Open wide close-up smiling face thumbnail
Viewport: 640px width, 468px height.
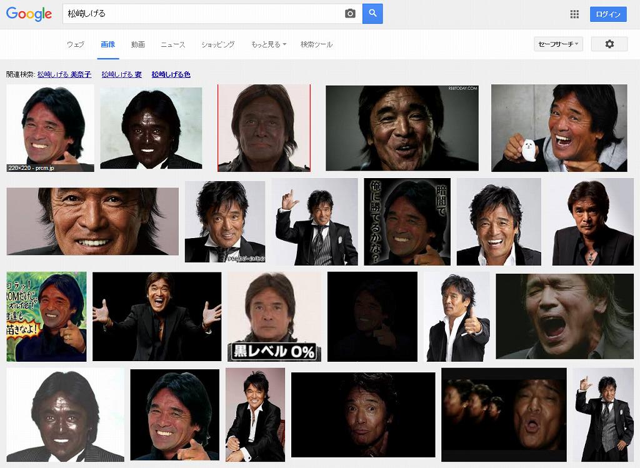[x=92, y=222]
